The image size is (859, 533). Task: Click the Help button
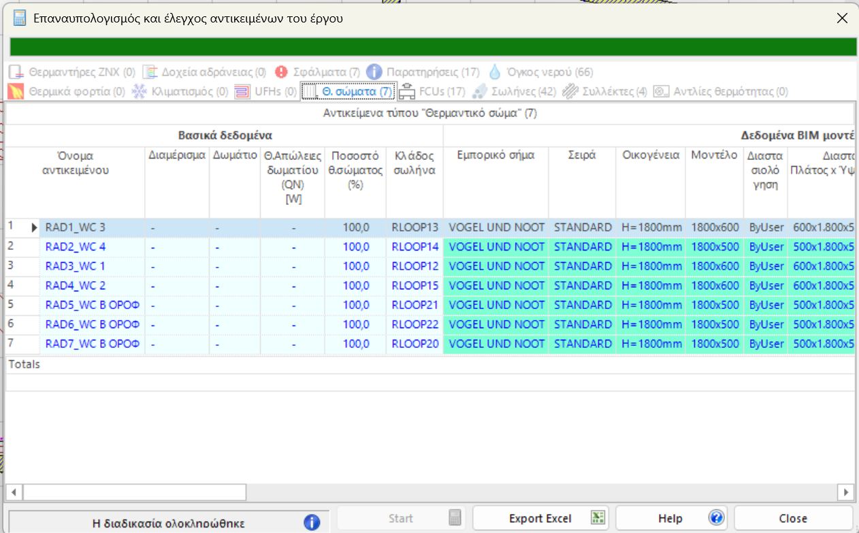click(x=670, y=518)
